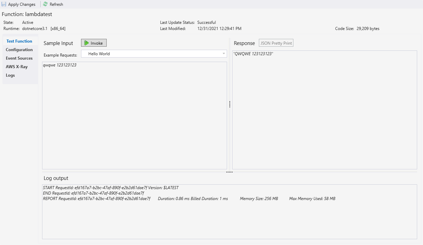Image resolution: width=423 pixels, height=245 pixels.
Task: Click the vertical splitter between input and response
Action: pyautogui.click(x=230, y=104)
